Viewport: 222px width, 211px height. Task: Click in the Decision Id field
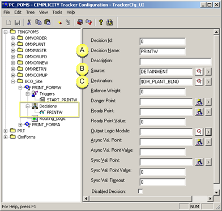(163, 41)
